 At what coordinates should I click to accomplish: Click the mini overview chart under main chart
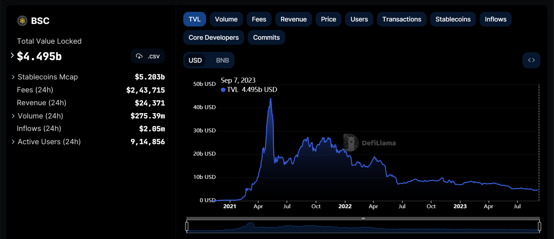click(363, 227)
